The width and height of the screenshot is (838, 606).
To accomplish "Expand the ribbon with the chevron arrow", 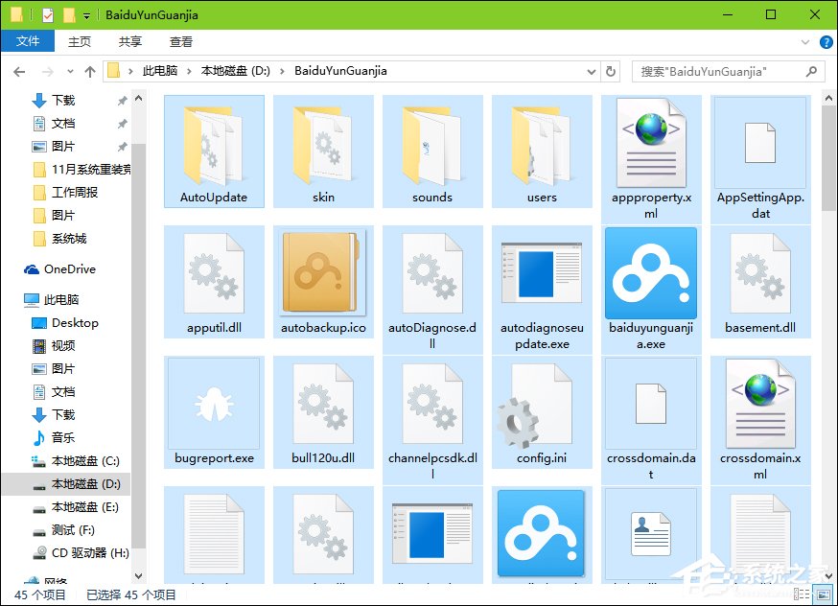I will tap(807, 41).
